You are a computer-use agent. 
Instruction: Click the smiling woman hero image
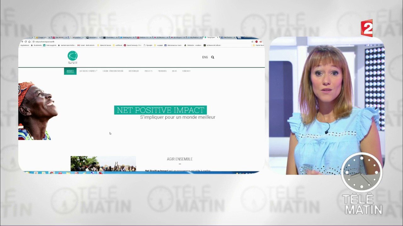point(38,111)
